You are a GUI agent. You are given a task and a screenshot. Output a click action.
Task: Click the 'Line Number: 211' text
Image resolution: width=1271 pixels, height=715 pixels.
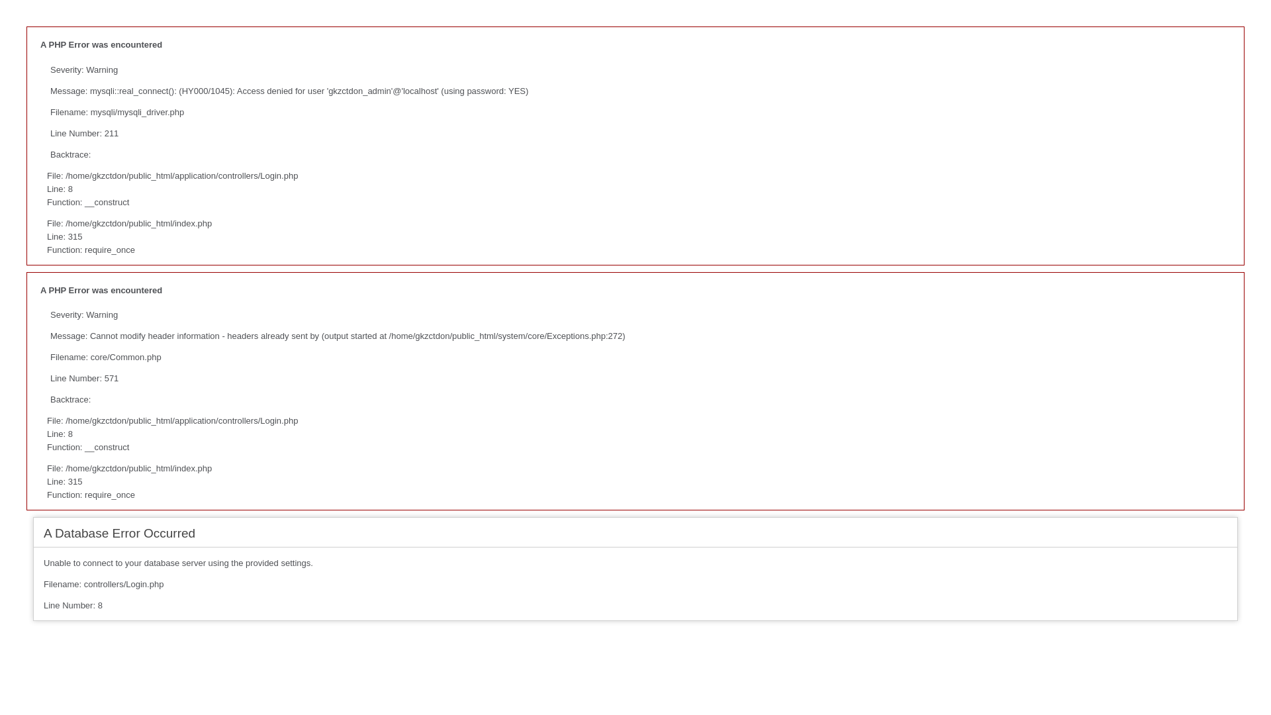click(x=84, y=134)
